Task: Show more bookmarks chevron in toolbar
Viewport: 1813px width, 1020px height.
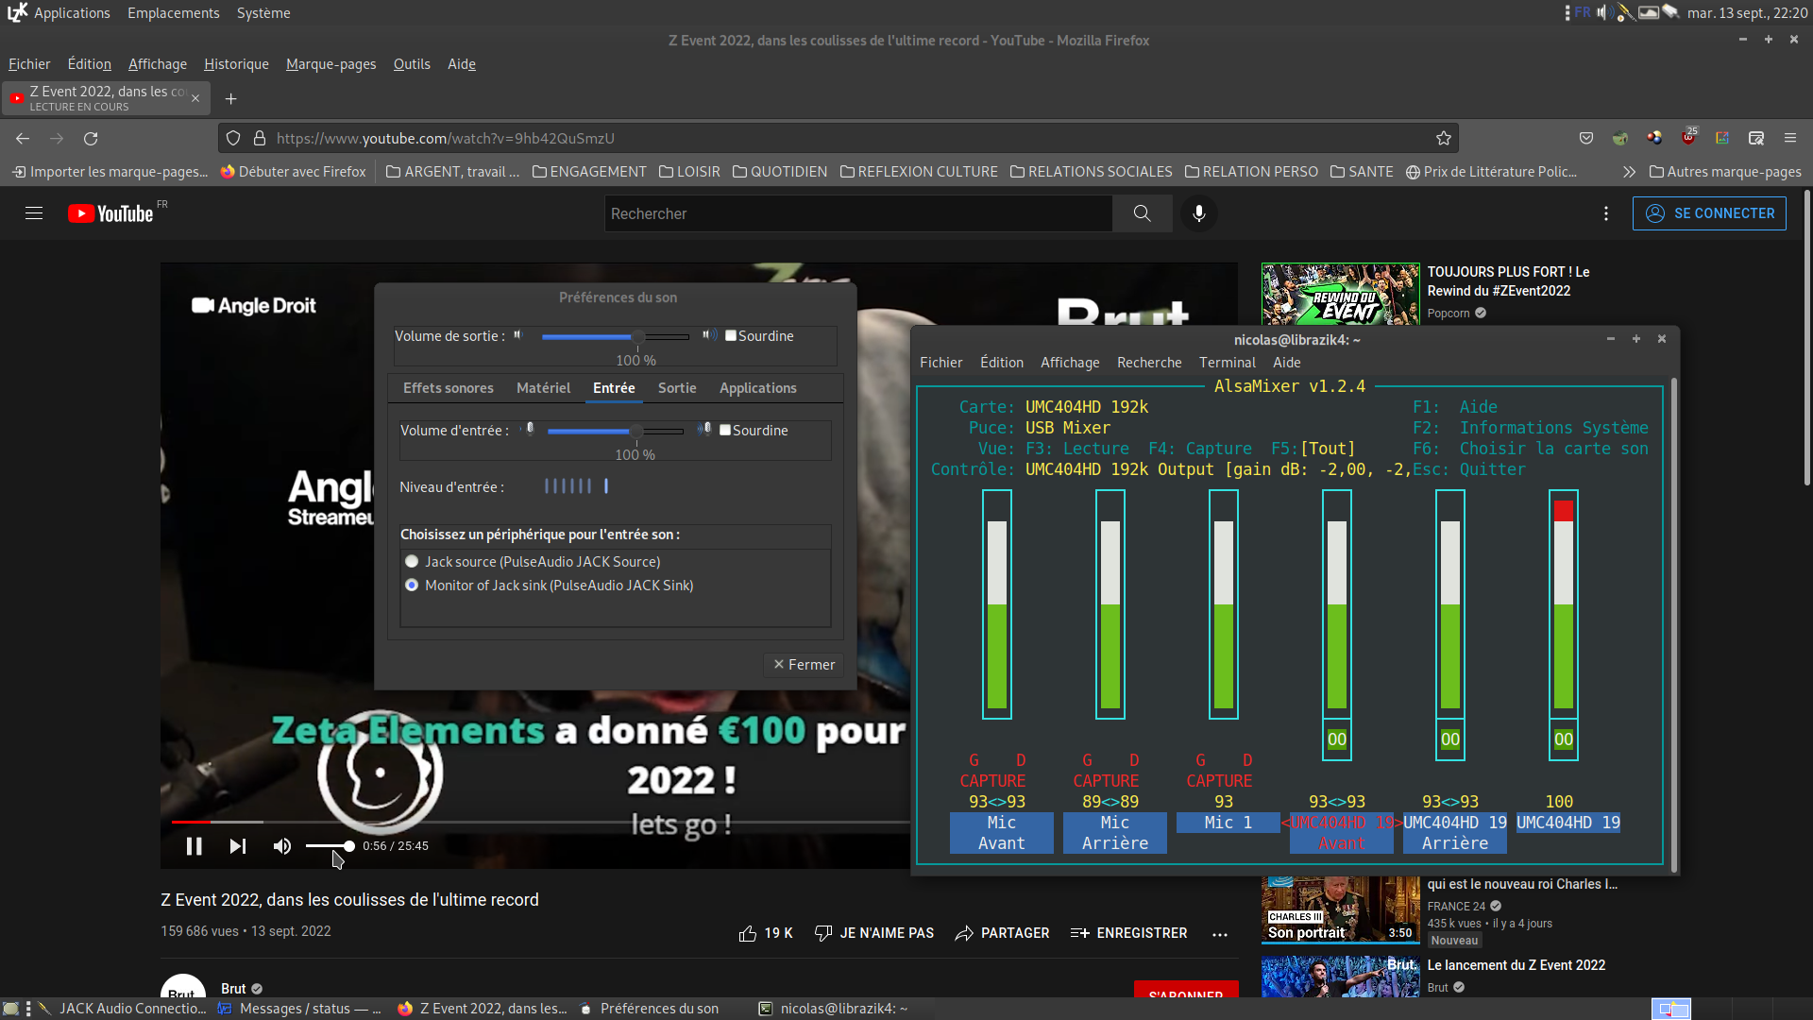Action: pos(1629,172)
